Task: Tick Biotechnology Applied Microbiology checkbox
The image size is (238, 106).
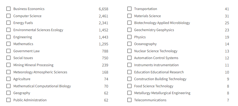Action: (129, 23)
